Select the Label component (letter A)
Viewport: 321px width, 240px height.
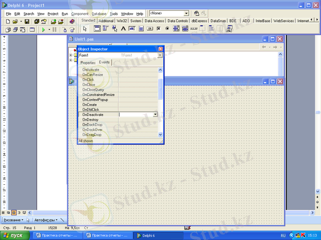click(123, 29)
